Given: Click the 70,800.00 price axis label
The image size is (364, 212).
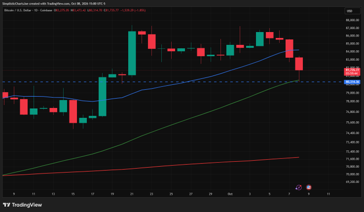Looking at the screenshot, I should pyautogui.click(x=352, y=167).
